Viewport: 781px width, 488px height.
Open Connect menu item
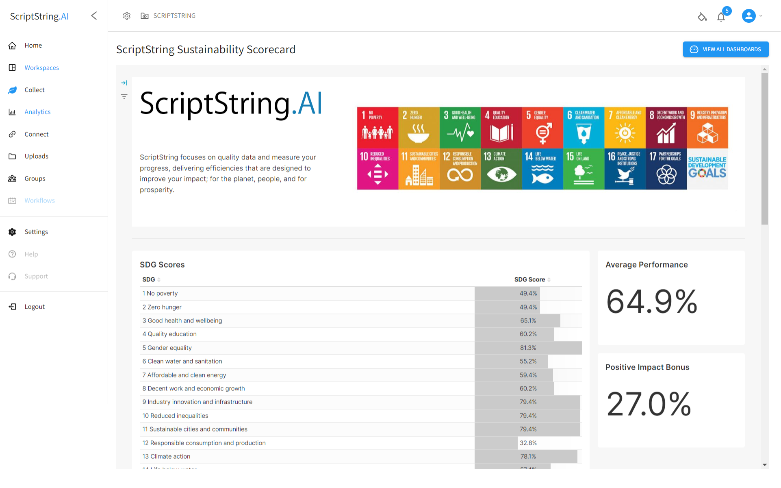(37, 134)
